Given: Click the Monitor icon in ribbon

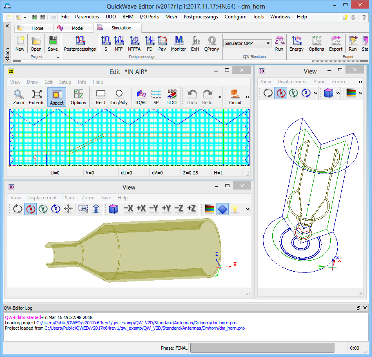Looking at the screenshot, I should pos(178,44).
